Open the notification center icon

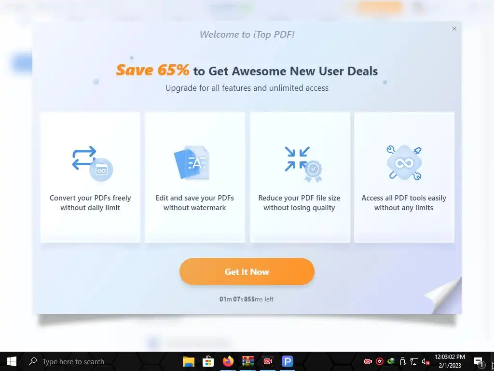pos(479,361)
